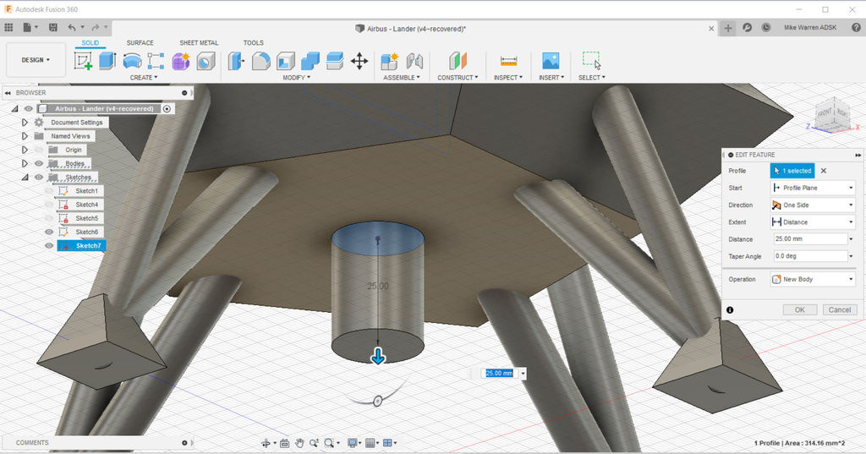
Task: Click Cancel in Edit Feature dialog
Action: pos(839,310)
